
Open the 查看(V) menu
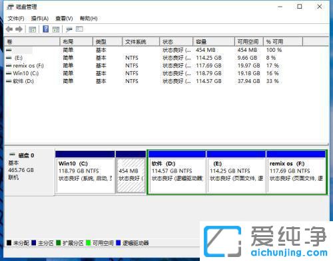point(64,19)
